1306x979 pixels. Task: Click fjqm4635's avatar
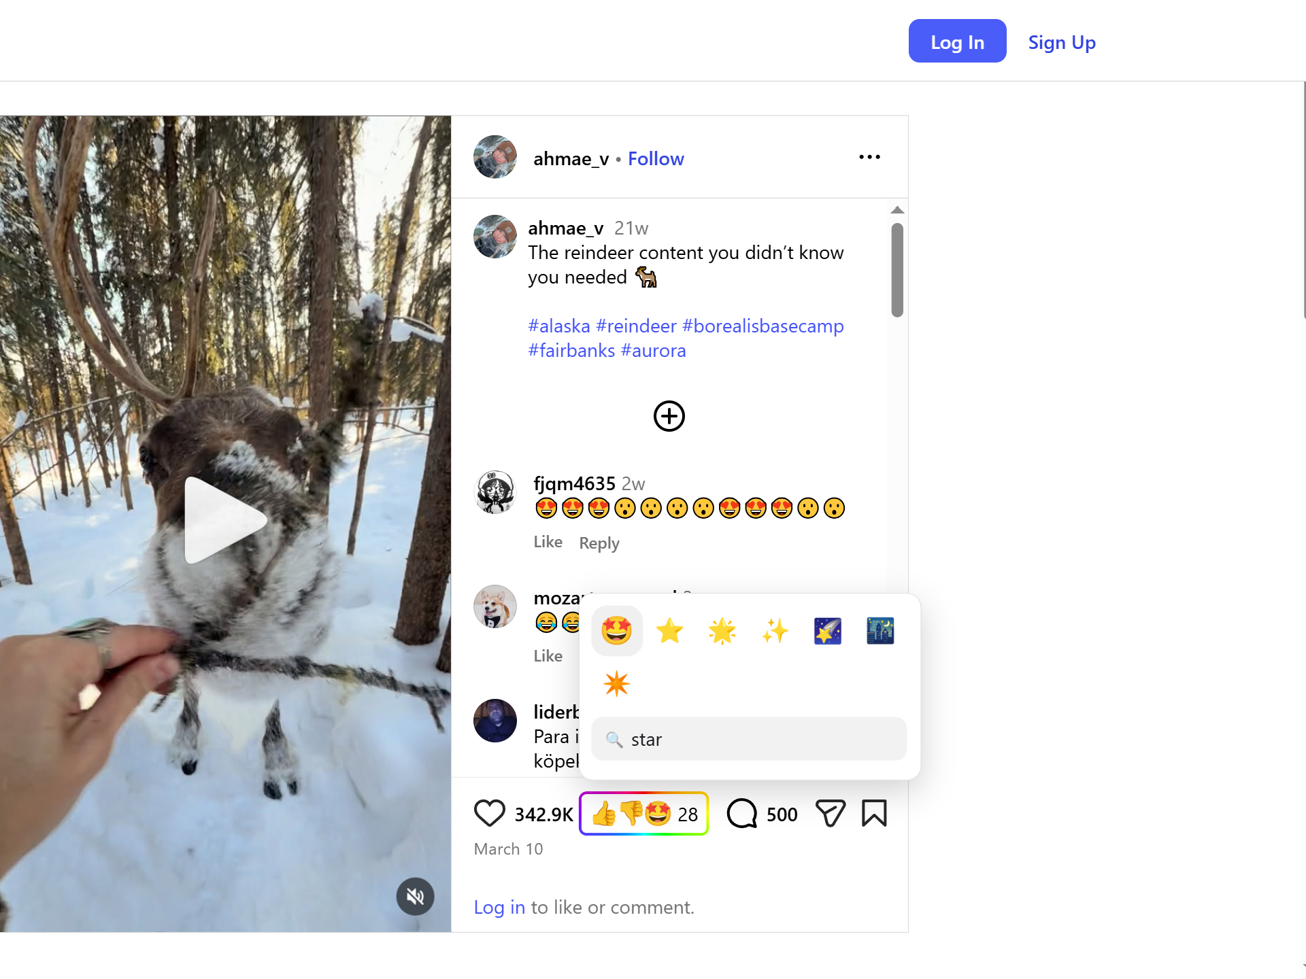tap(495, 492)
